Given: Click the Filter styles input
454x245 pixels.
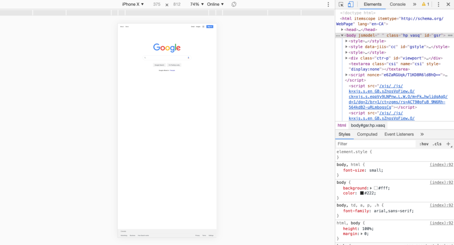Looking at the screenshot, I should tap(376, 144).
